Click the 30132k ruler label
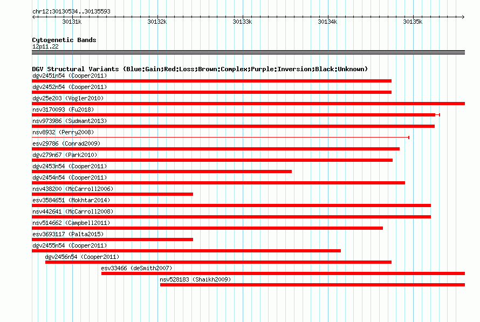Viewport: 480px width, 322px height. coord(157,22)
